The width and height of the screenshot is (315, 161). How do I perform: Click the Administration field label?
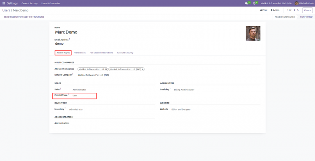pyautogui.click(x=62, y=123)
